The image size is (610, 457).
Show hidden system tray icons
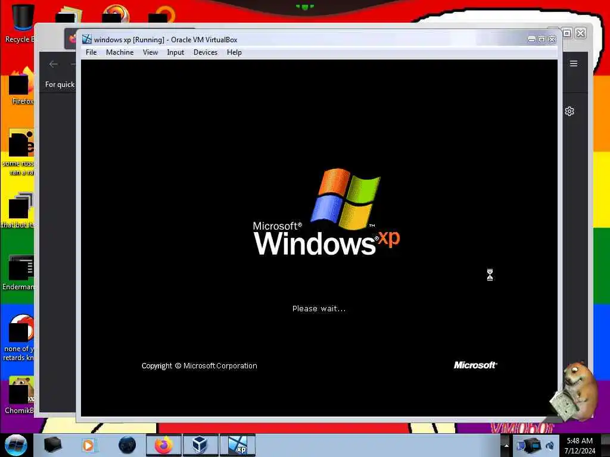[x=506, y=445]
